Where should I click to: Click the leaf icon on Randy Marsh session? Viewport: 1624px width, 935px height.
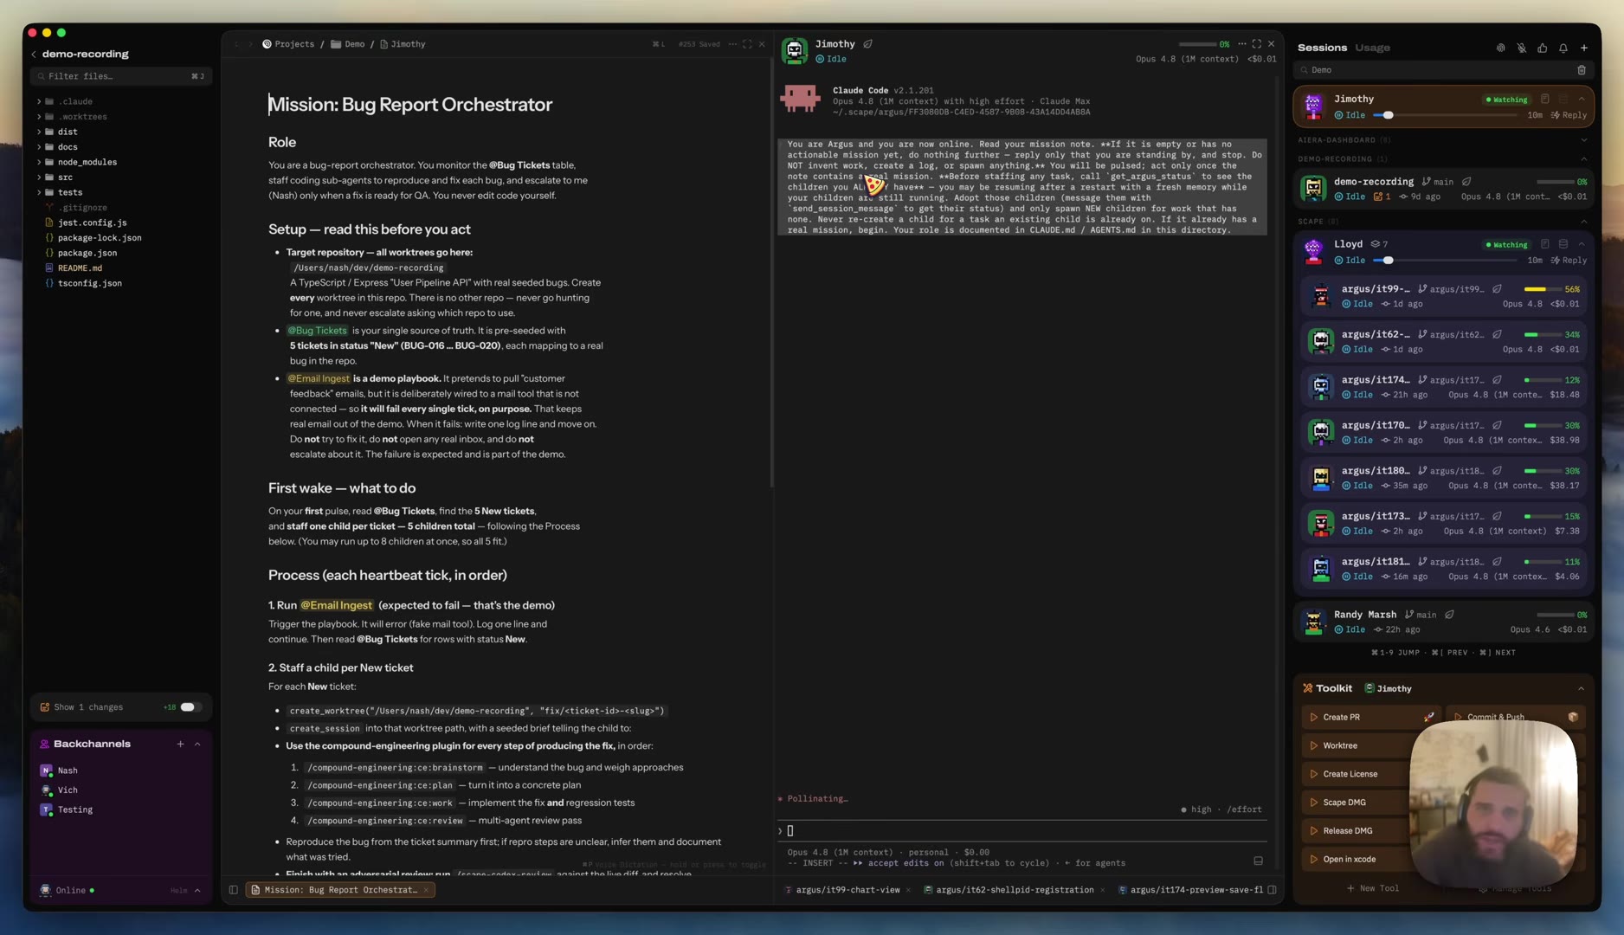point(1449,615)
